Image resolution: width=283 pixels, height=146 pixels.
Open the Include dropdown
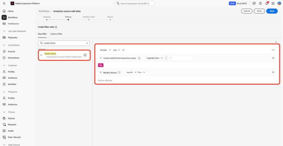click(105, 50)
